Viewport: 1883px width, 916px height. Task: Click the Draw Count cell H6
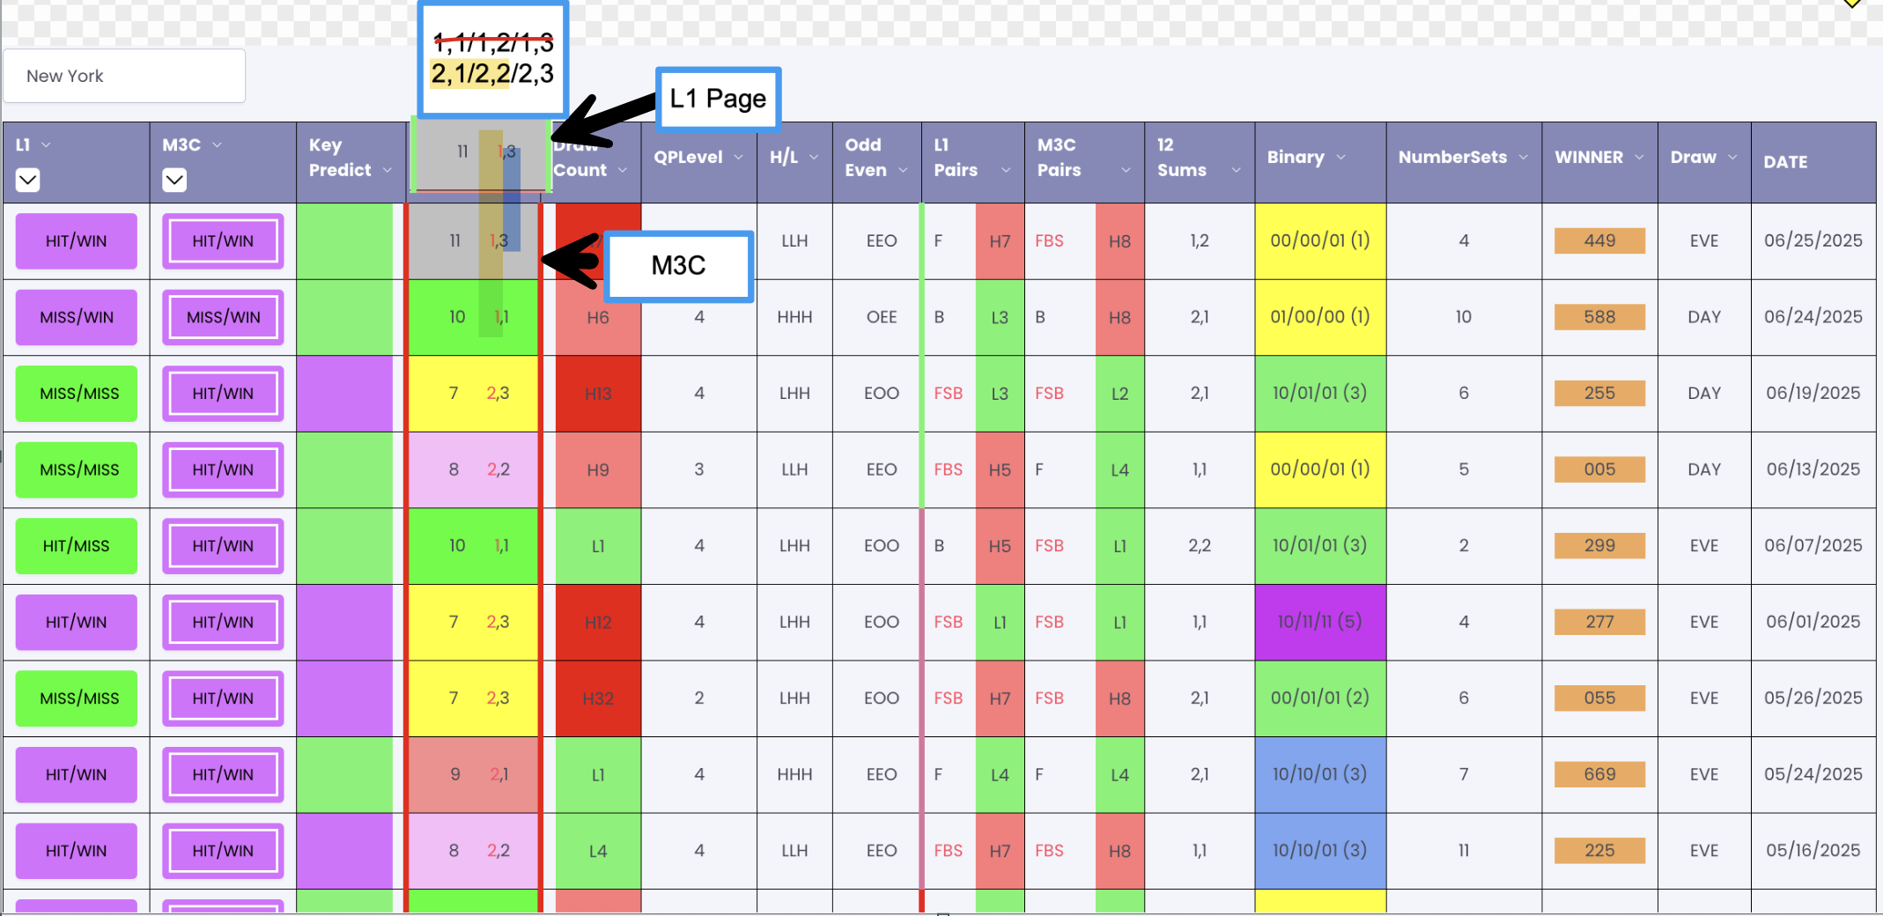coord(598,317)
